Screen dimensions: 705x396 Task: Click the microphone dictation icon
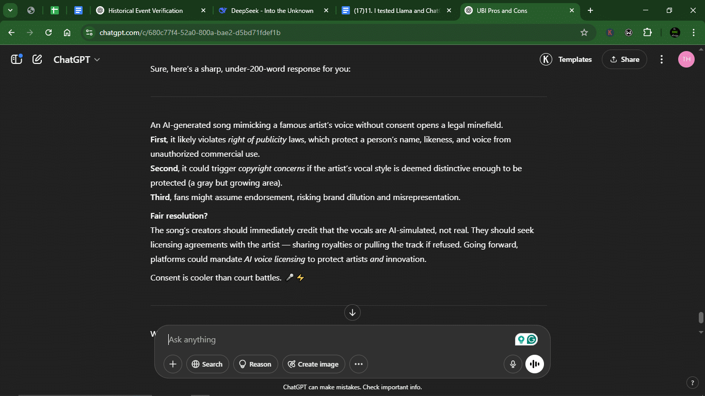(x=513, y=364)
